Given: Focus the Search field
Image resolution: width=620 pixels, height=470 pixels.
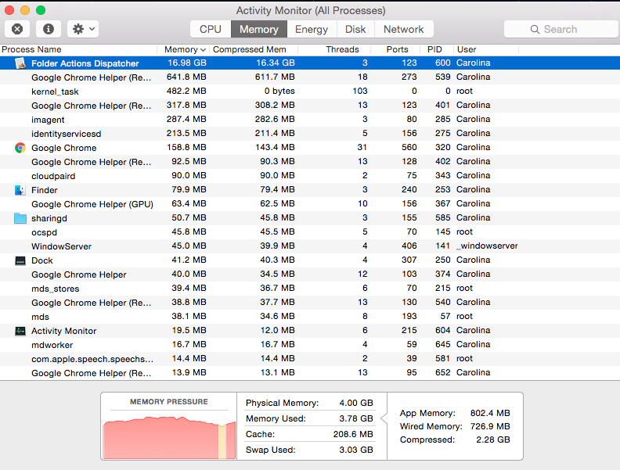Looking at the screenshot, I should (x=561, y=29).
